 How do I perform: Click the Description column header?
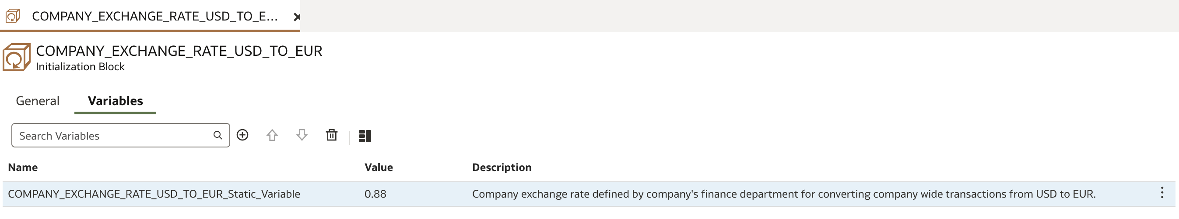click(x=502, y=168)
